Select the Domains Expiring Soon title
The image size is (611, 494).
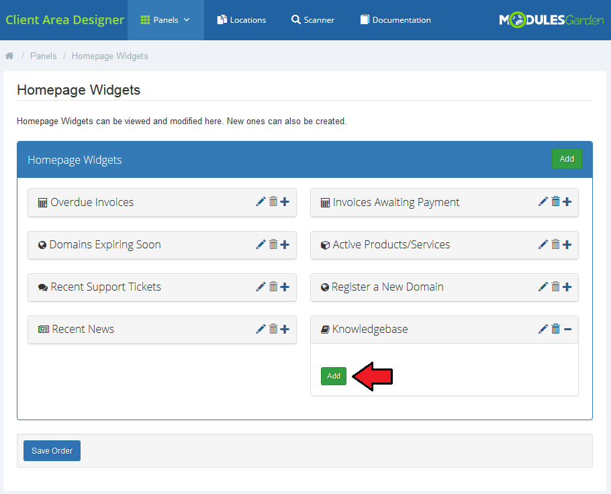tap(105, 245)
